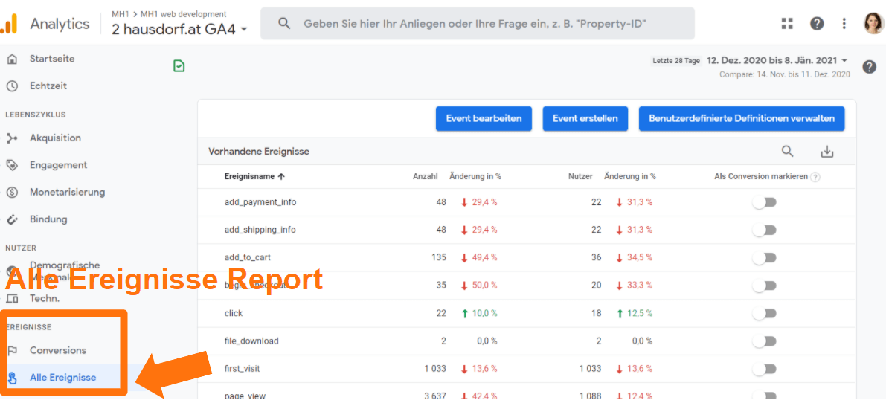Expand the Akquisition section
886x403 pixels.
[55, 138]
